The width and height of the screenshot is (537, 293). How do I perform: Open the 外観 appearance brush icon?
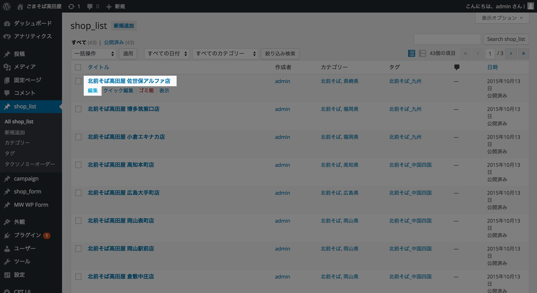click(7, 222)
